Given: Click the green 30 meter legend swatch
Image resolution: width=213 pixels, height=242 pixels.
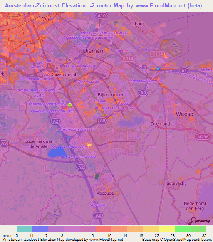Looking at the screenshot, I should click(x=183, y=230).
